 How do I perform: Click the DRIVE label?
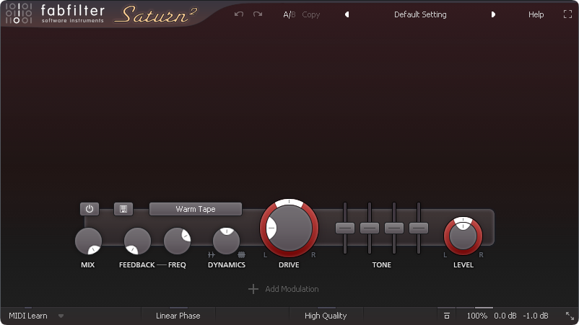(x=289, y=265)
